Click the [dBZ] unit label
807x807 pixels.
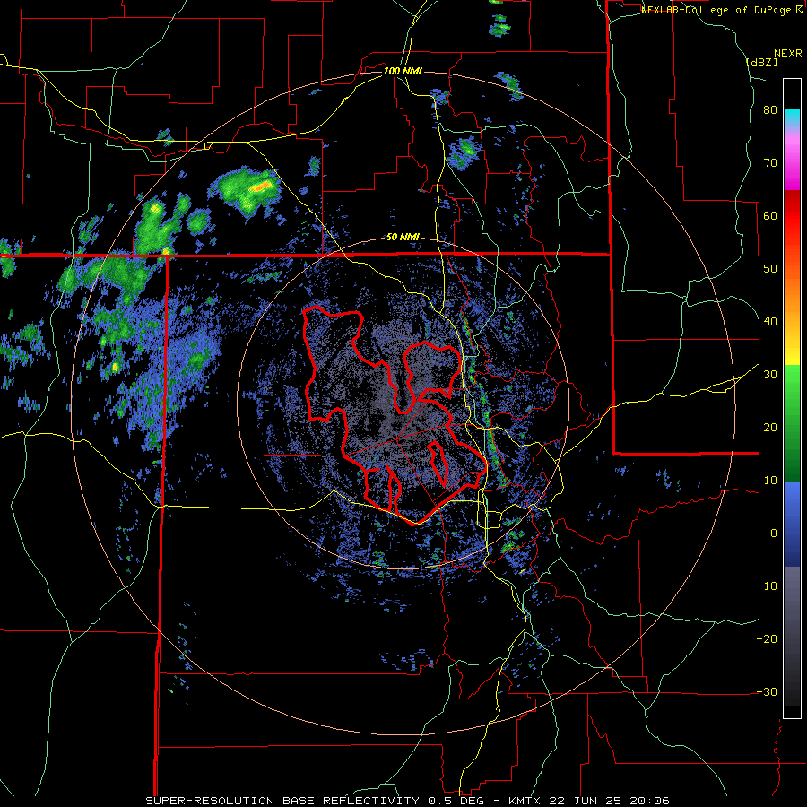761,63
